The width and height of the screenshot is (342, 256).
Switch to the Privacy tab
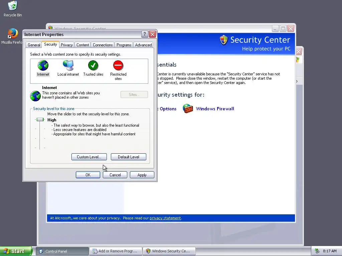tap(66, 45)
